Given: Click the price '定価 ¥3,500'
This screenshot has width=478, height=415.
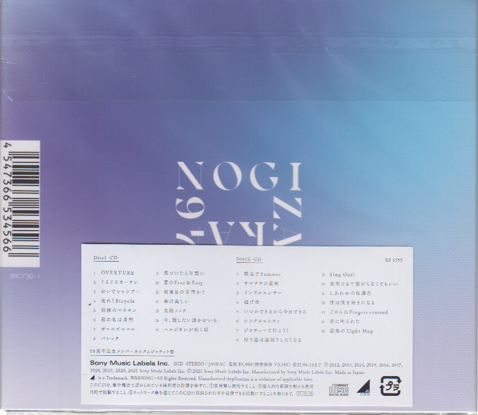Looking at the screenshot, I should click(x=239, y=364).
